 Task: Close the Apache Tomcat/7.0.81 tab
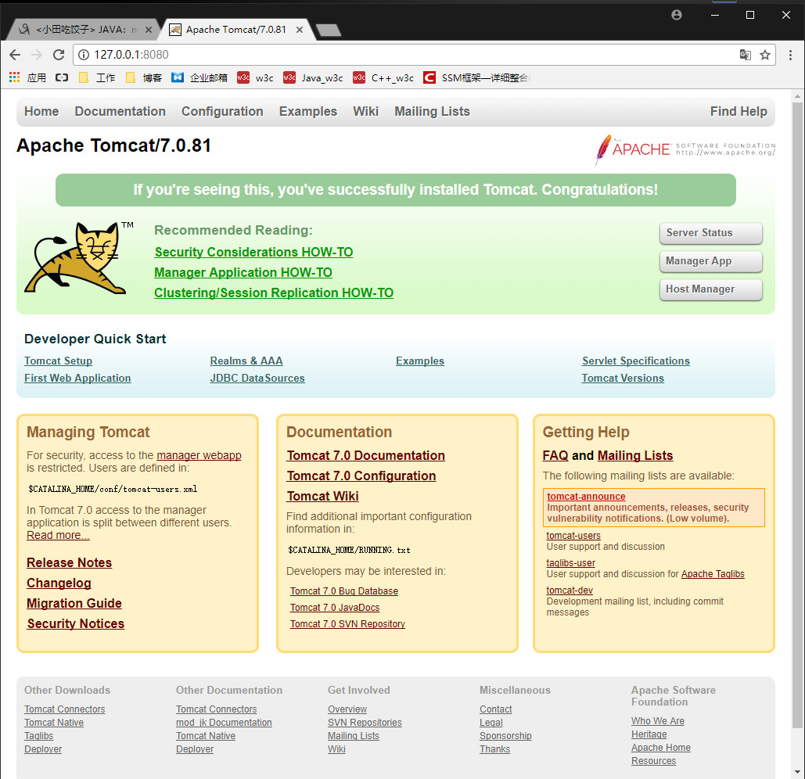(x=300, y=30)
